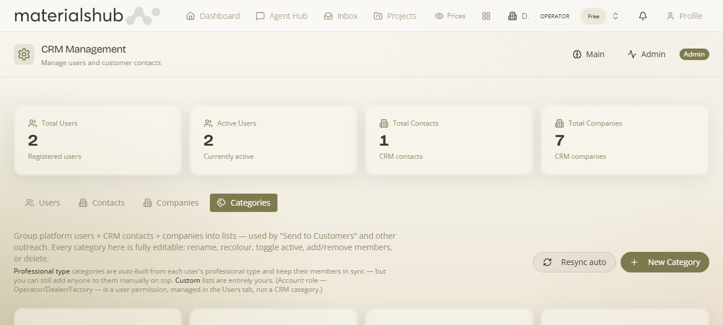
Task: Click the Total Users people icon
Action: (x=33, y=123)
